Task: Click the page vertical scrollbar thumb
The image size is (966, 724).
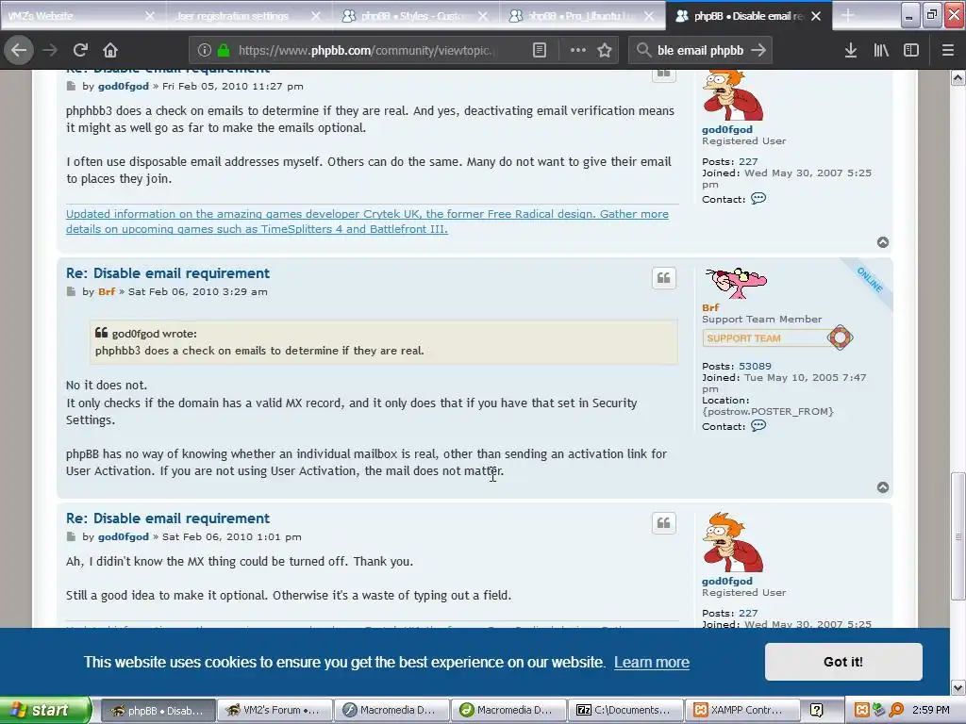Action: click(x=958, y=535)
